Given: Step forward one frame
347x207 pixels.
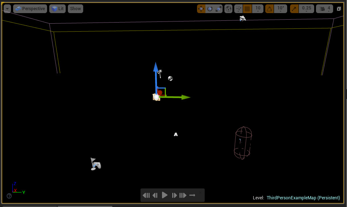Looking at the screenshot, I should pyautogui.click(x=174, y=195).
